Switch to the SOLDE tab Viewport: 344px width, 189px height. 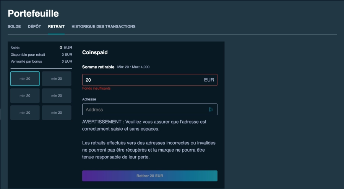(14, 26)
